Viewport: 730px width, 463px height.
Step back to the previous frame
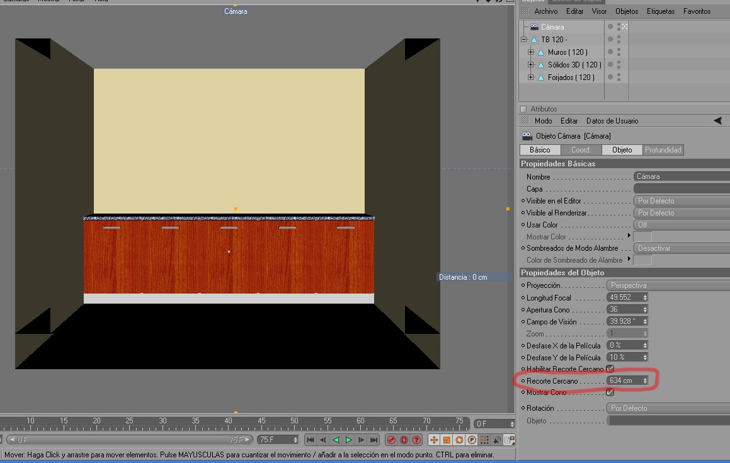coord(323,440)
